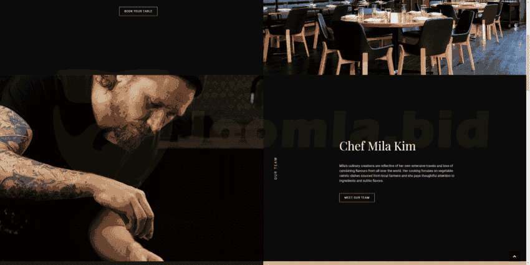
Task: Click Mila's culinary description paragraph
Action: click(397, 173)
